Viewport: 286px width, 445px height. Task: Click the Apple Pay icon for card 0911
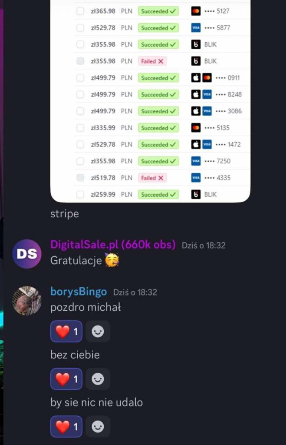click(x=196, y=78)
